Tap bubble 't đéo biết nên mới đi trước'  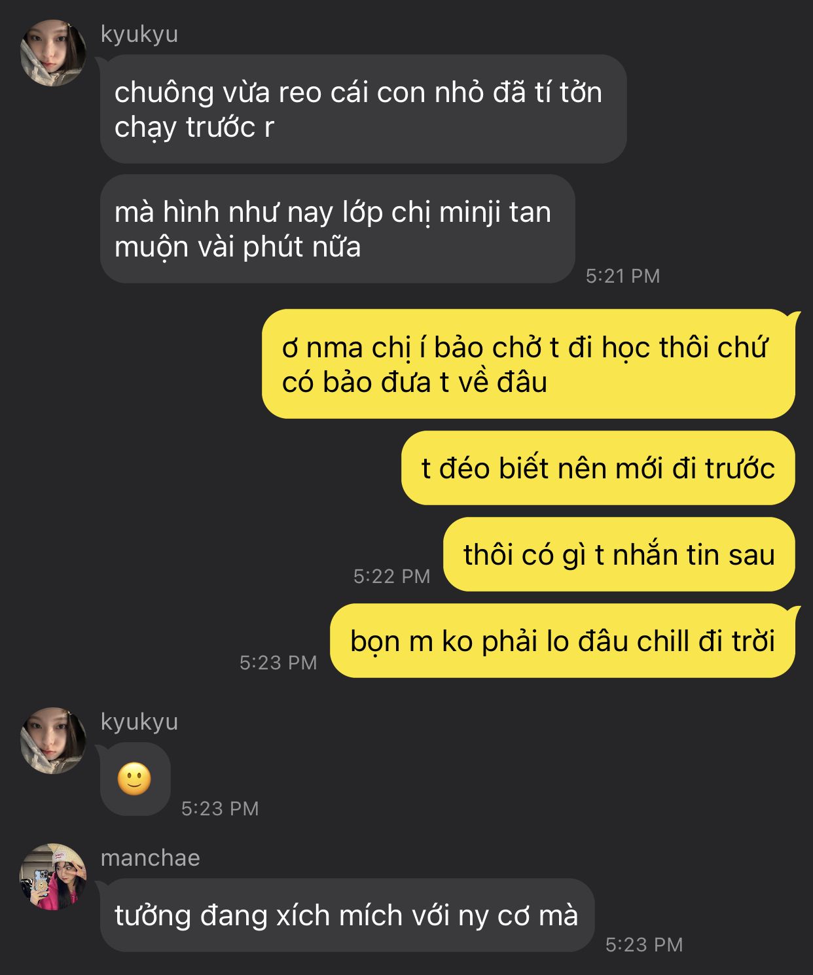pos(598,468)
